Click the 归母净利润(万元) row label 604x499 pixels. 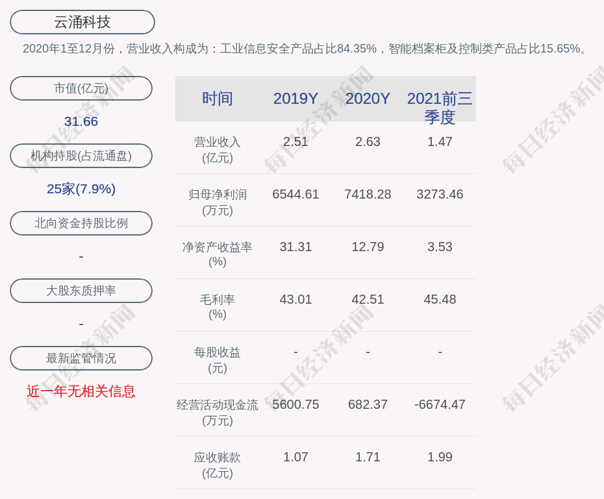point(218,202)
